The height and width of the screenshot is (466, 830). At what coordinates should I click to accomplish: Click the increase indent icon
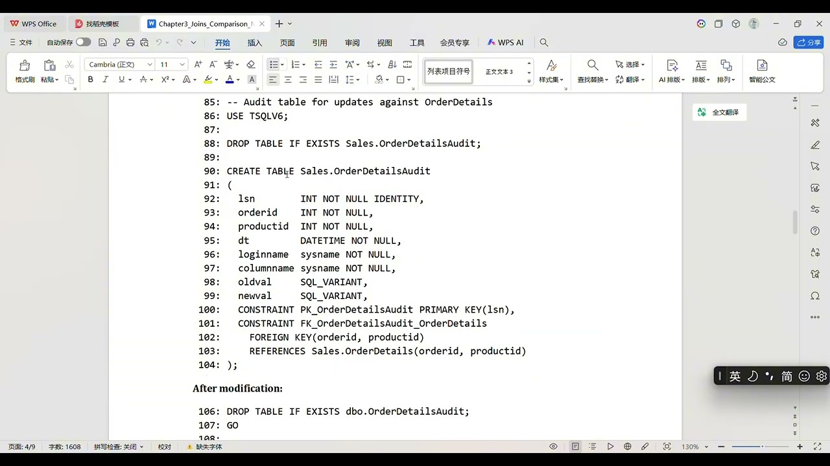(333, 65)
